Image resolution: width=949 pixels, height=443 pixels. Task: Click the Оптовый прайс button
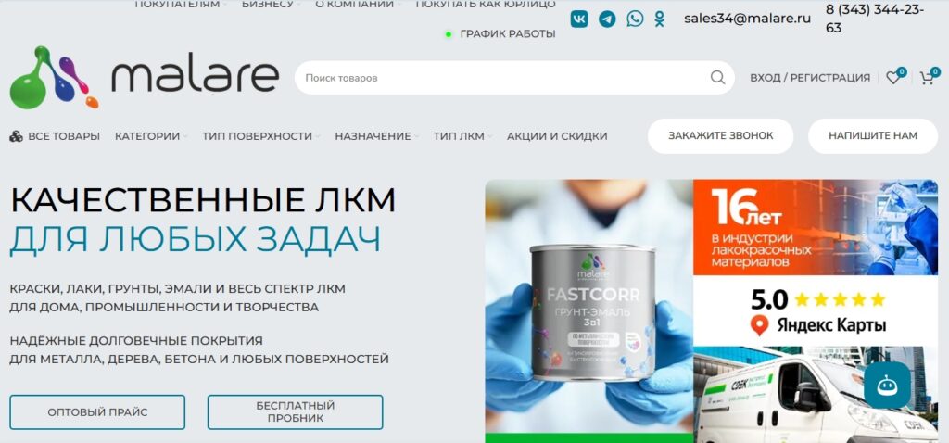pos(97,412)
